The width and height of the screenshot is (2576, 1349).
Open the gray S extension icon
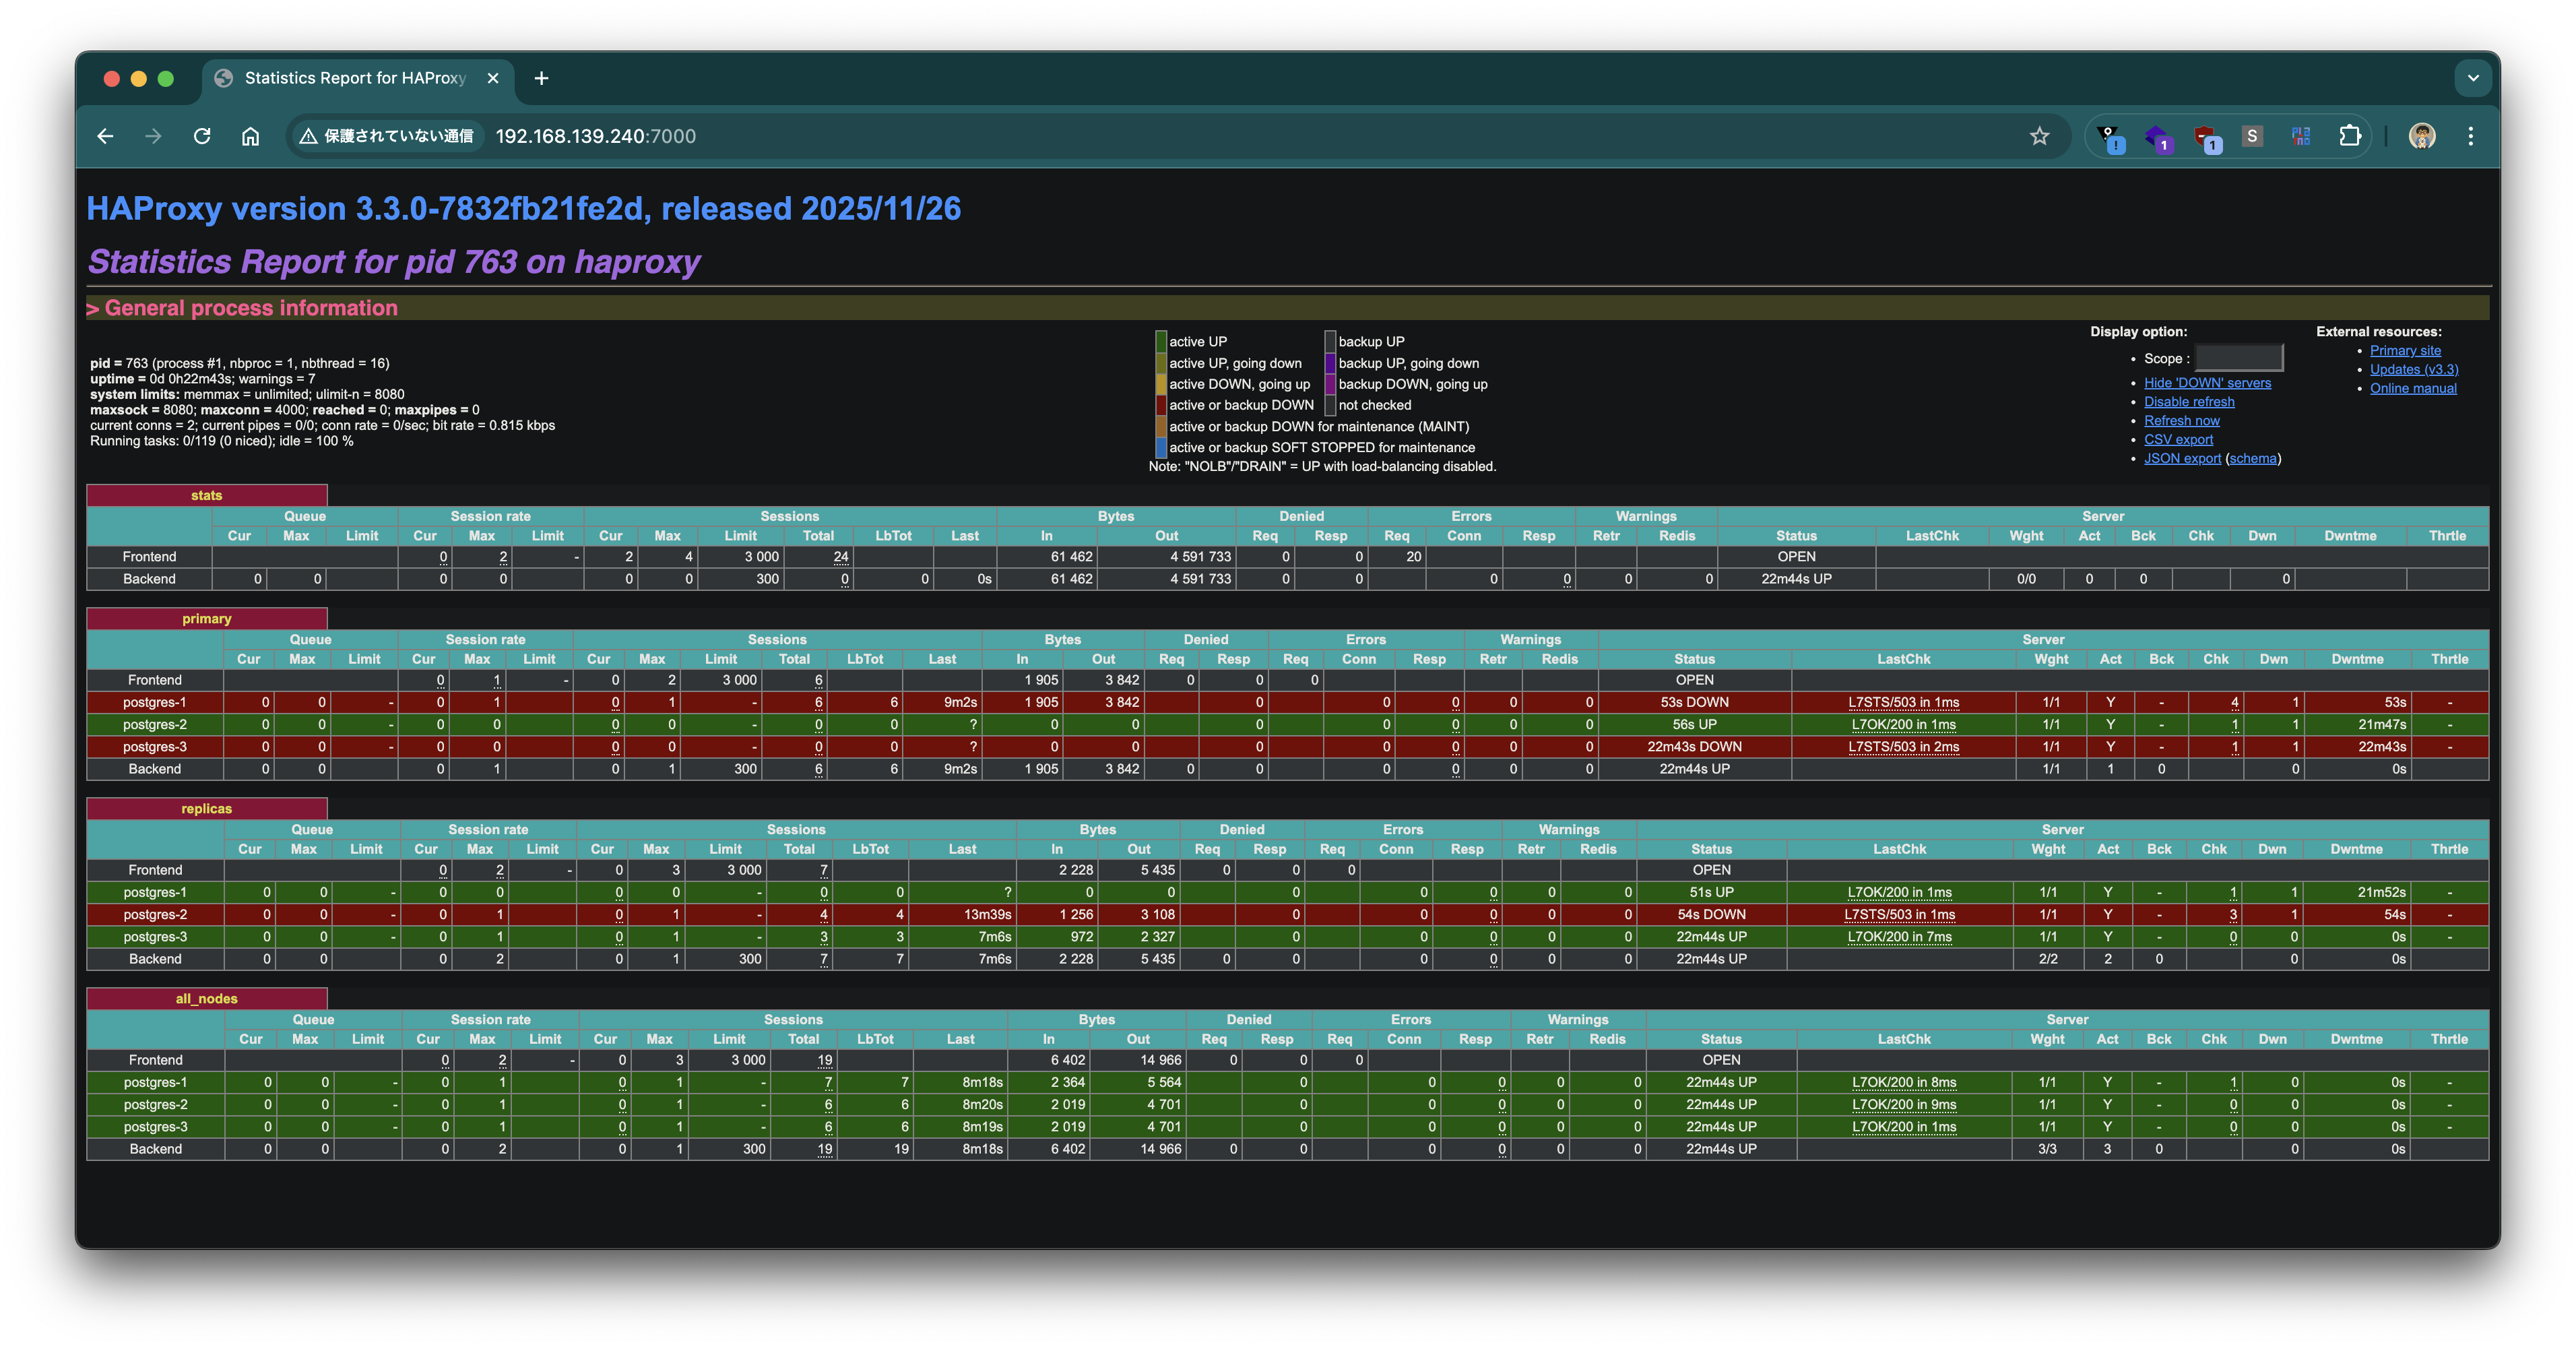(2252, 136)
